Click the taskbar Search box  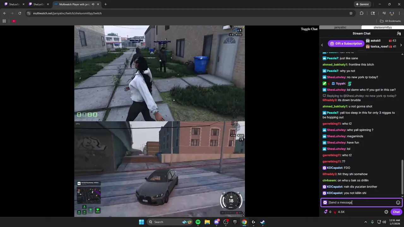coord(170,222)
